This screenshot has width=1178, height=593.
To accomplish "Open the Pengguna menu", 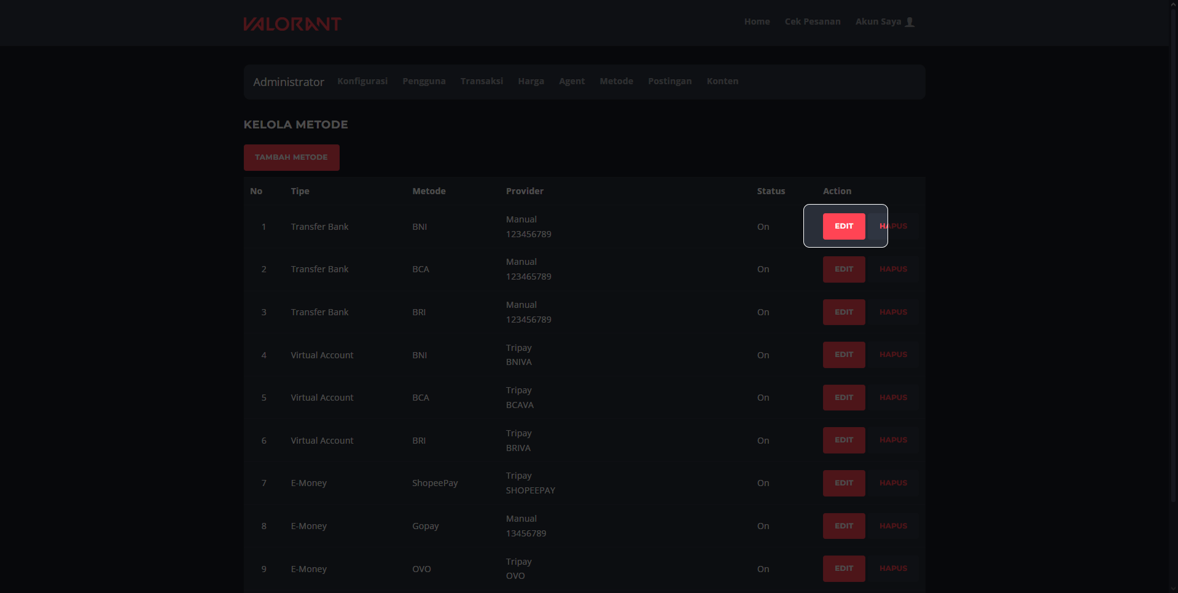I will [424, 81].
